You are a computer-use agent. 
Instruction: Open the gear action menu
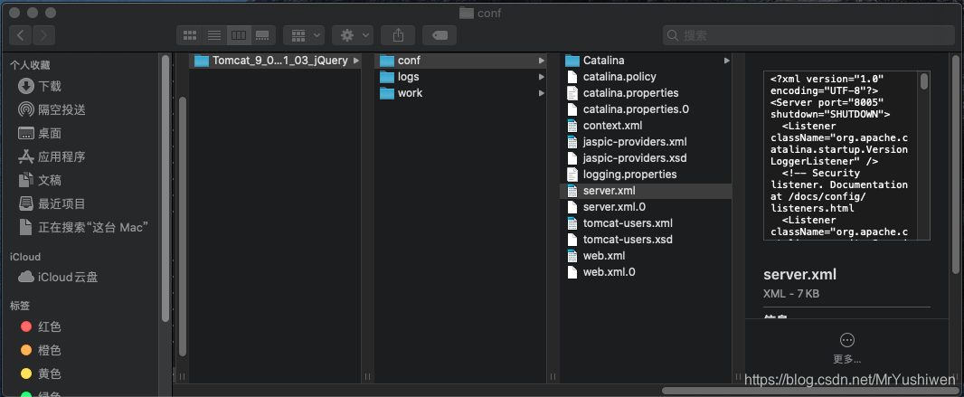point(353,35)
